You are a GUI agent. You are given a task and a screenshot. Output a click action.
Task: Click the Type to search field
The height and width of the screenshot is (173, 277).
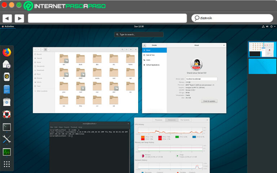pos(139,35)
